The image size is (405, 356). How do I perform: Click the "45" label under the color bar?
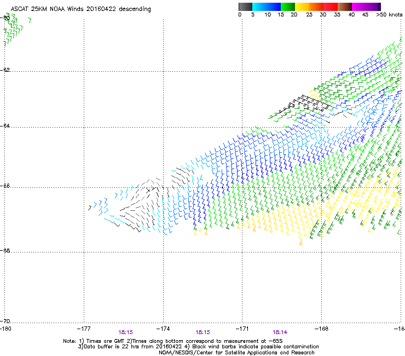tap(365, 15)
